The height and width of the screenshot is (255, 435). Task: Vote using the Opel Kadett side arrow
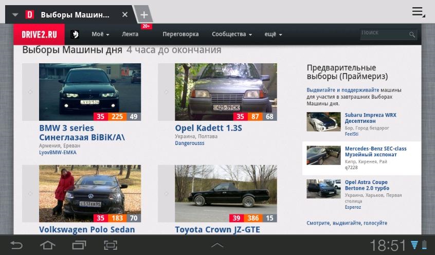166,92
